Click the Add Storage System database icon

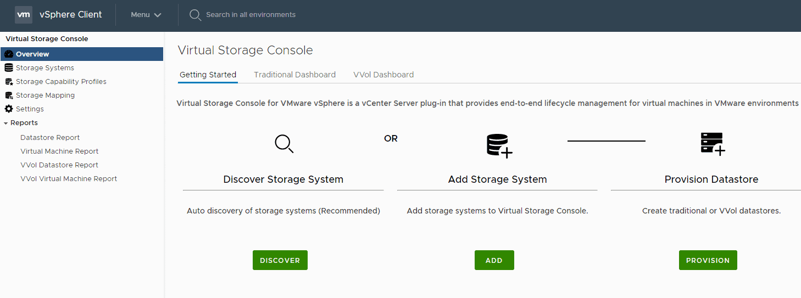tap(499, 146)
